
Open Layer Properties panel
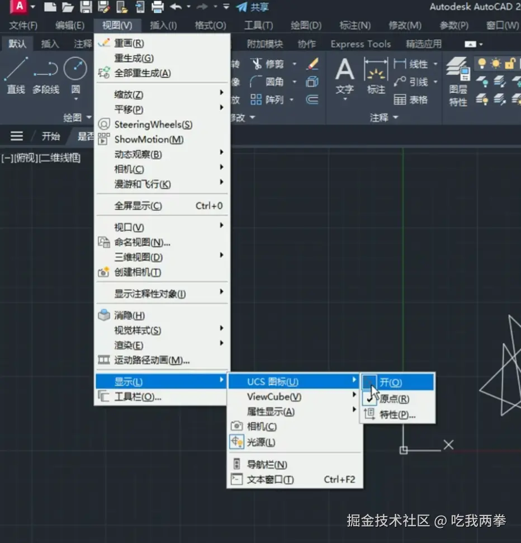pyautogui.click(x=458, y=82)
